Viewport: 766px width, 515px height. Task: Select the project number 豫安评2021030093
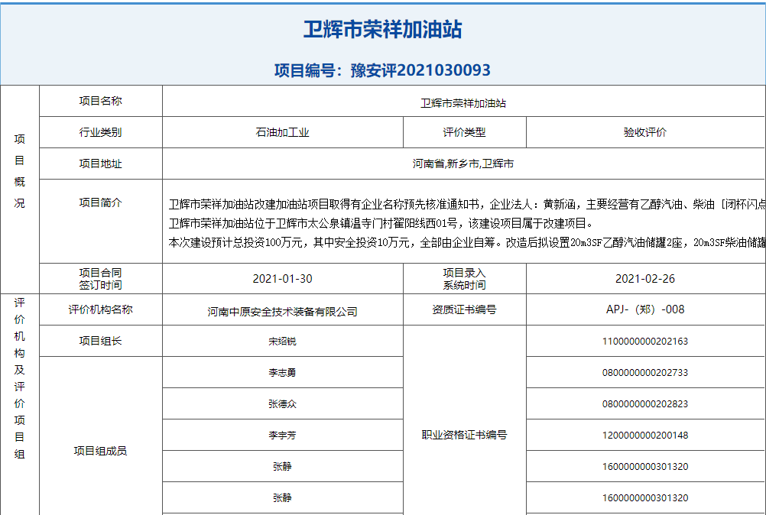tap(420, 70)
